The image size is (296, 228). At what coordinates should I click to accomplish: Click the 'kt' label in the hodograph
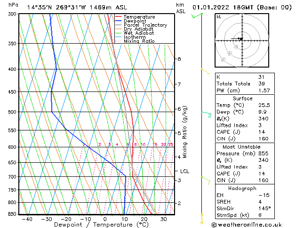point(219,16)
